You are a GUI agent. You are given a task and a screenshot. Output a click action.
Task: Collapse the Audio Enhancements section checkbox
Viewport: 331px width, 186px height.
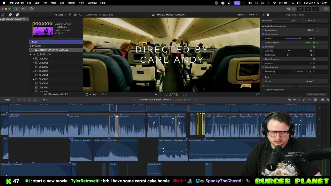[x=263, y=26]
